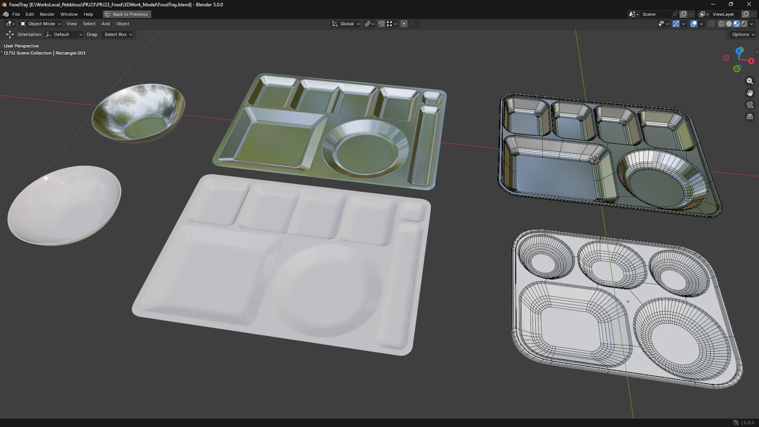The width and height of the screenshot is (759, 427).
Task: Click the pan view hand icon
Action: click(750, 93)
